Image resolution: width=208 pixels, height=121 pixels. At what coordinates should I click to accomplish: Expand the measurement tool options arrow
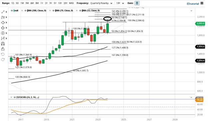(6, 38)
